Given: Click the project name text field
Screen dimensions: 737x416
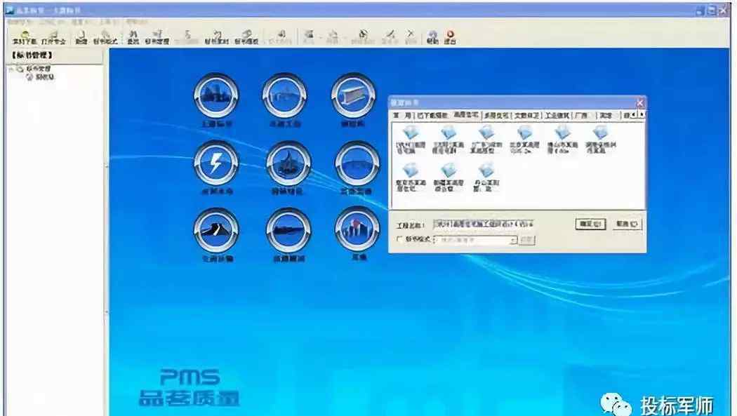Looking at the screenshot, I should coord(484,224).
